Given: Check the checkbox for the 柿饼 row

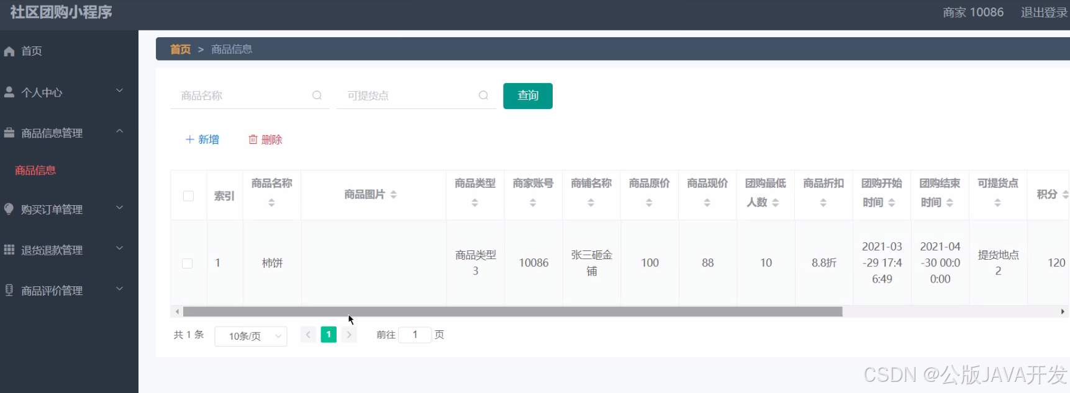Looking at the screenshot, I should [187, 263].
